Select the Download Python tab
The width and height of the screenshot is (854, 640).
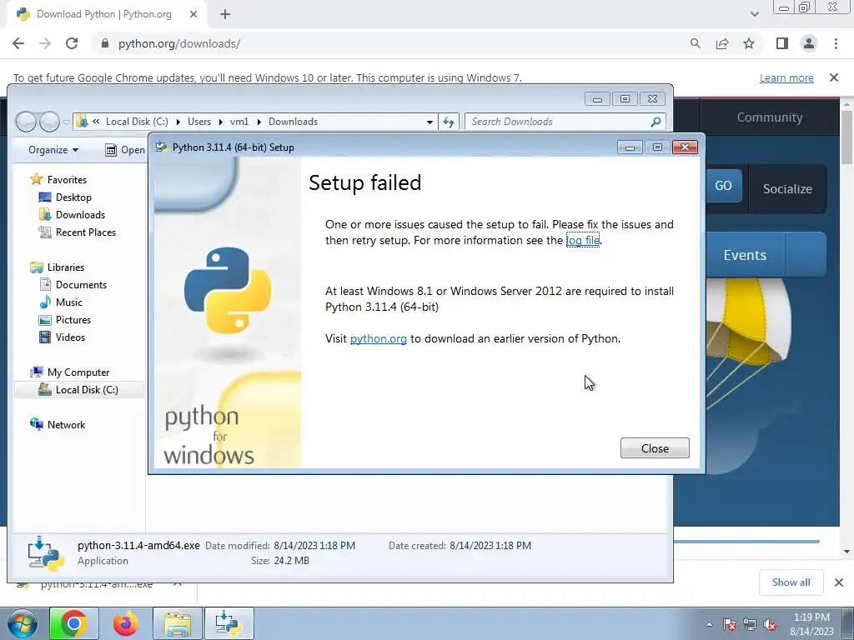[x=103, y=14]
